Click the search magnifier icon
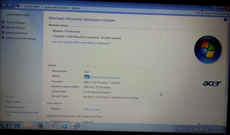This screenshot has height=135, width=230. tap(228, 14)
